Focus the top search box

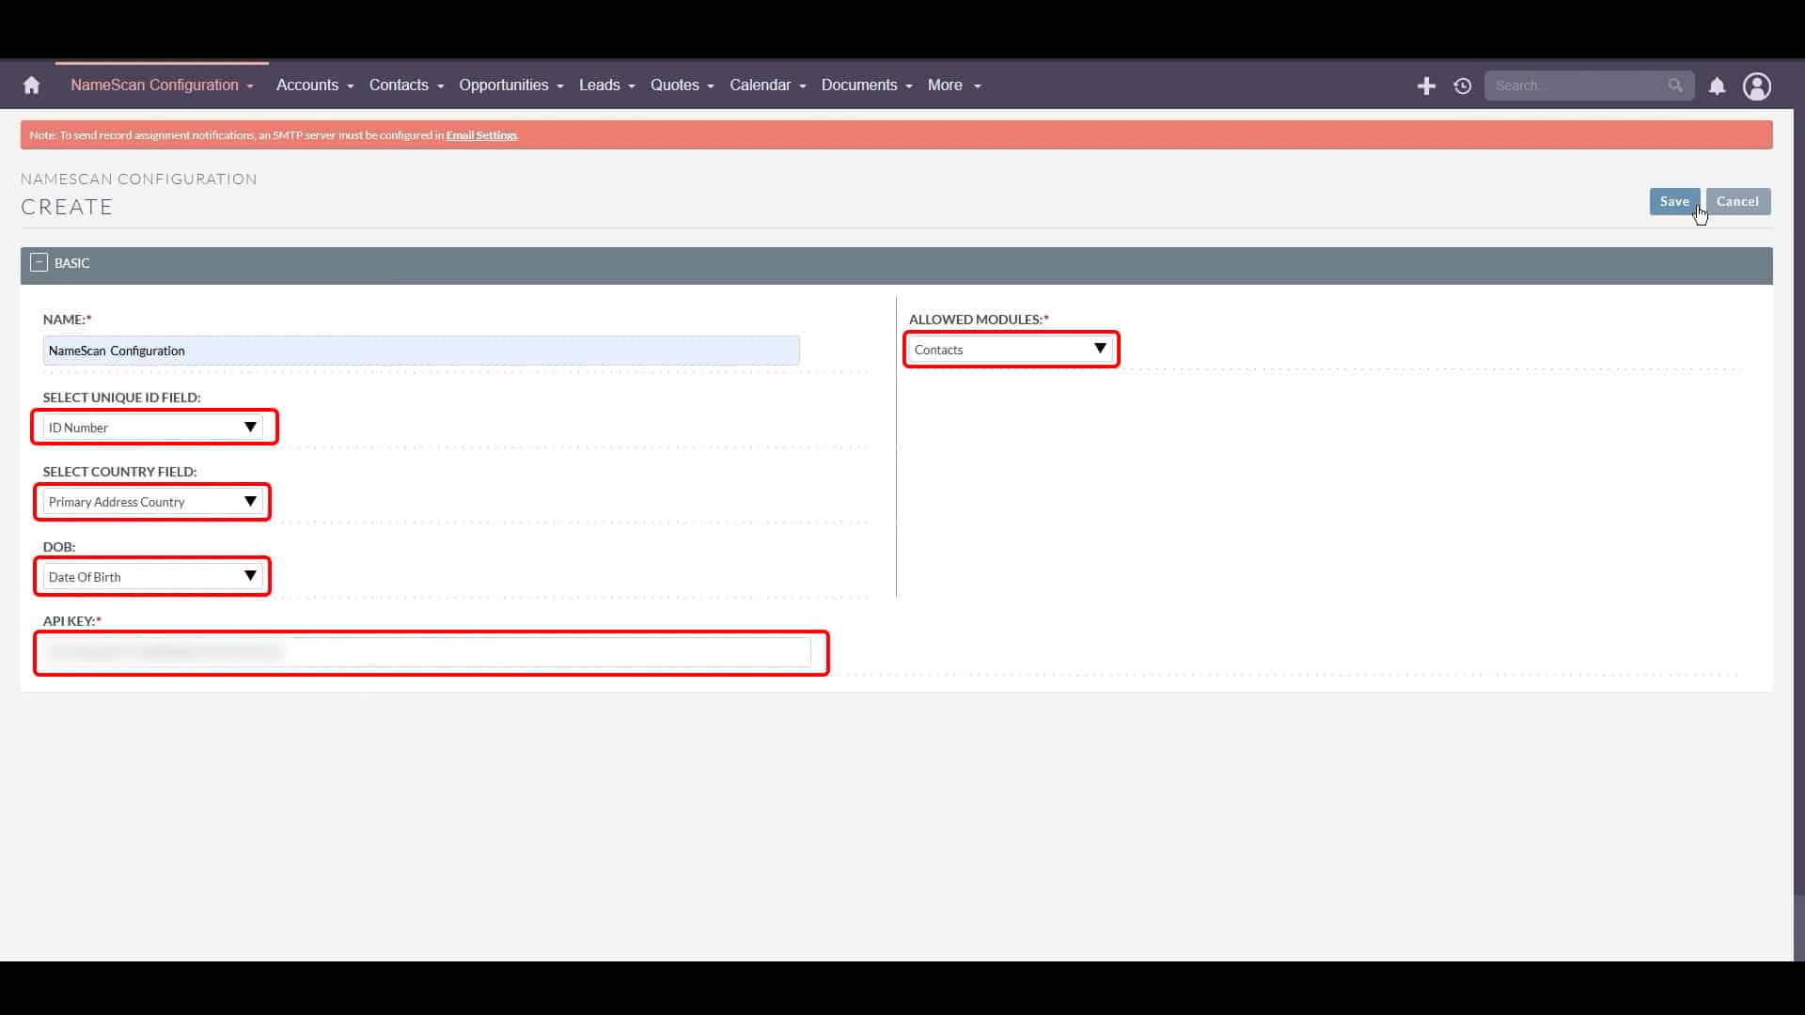coord(1589,86)
